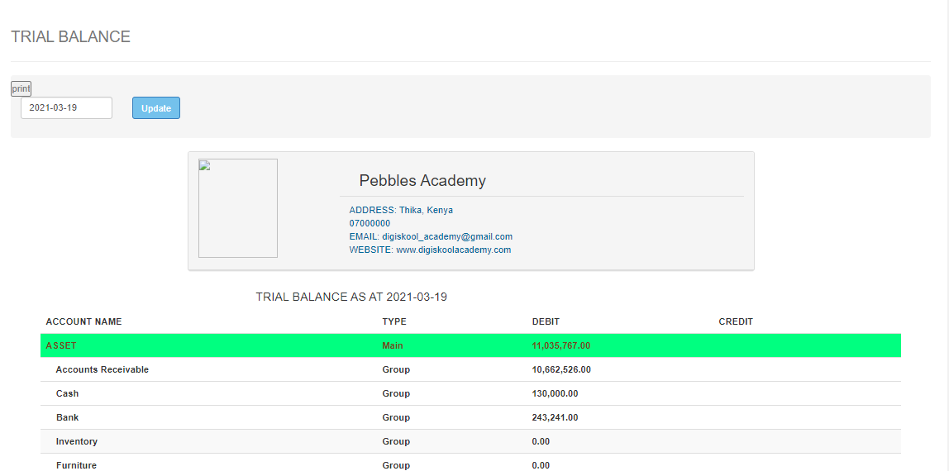Open the digiskool_academy@gmail.com email link
Viewport: 949px width, 471px height.
(446, 236)
